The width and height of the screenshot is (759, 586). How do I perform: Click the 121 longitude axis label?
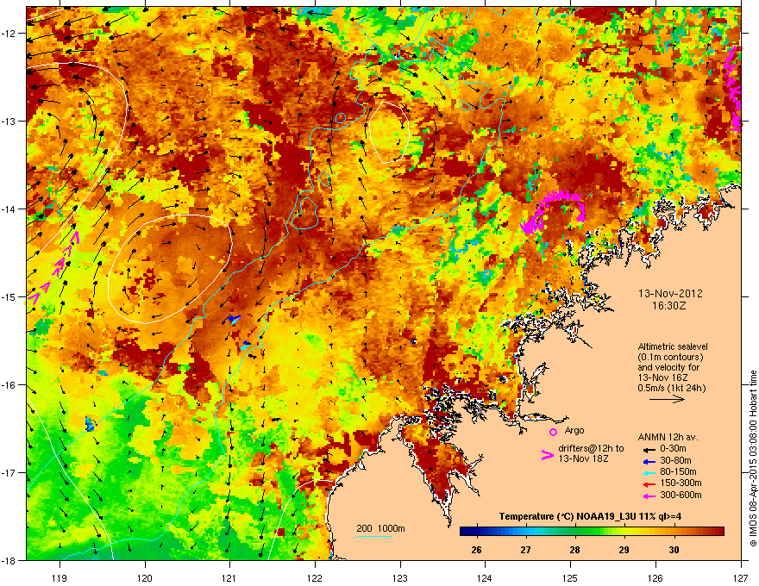pos(229,577)
